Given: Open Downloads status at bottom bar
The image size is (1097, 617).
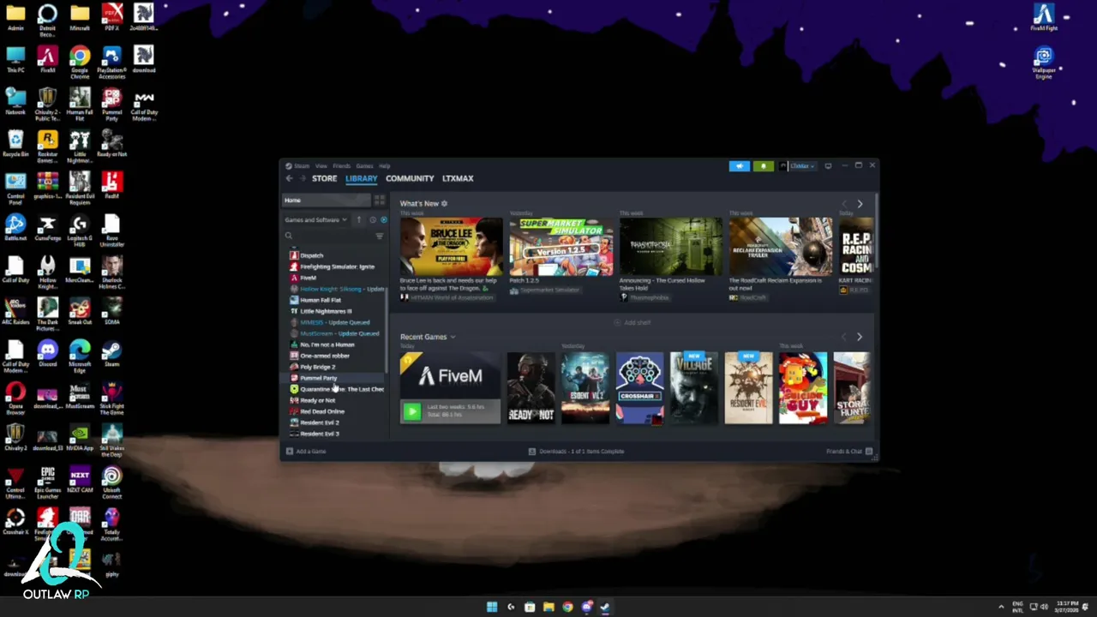Looking at the screenshot, I should coord(576,452).
